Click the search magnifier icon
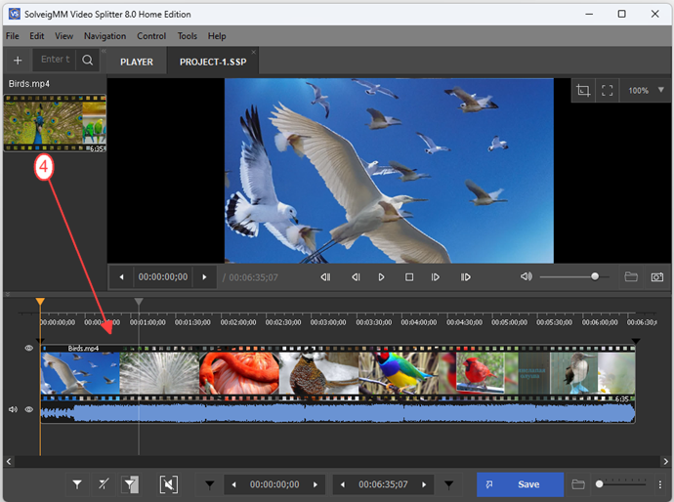Image resolution: width=674 pixels, height=502 pixels. [87, 61]
